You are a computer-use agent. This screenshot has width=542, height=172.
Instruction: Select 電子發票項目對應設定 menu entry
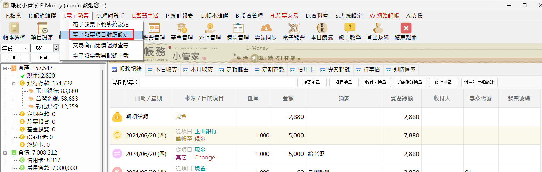[x=101, y=35]
